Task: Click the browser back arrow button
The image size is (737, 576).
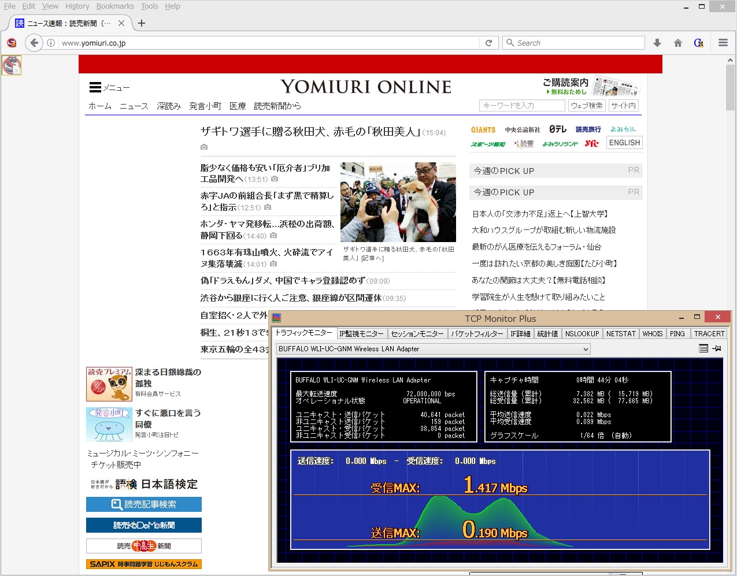Action: pyautogui.click(x=34, y=43)
